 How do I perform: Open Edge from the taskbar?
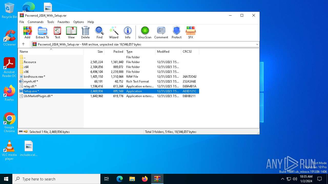click(120, 179)
